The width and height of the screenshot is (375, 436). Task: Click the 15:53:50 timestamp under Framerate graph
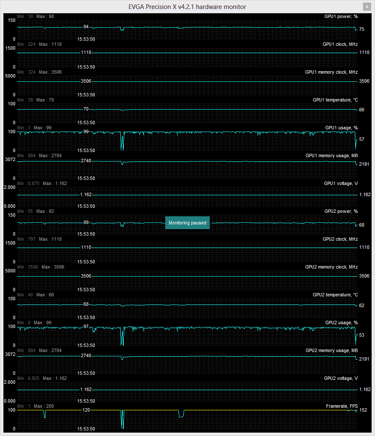click(x=86, y=429)
